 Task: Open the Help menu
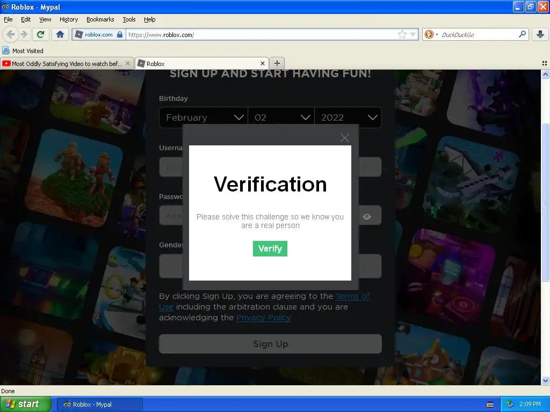click(150, 19)
